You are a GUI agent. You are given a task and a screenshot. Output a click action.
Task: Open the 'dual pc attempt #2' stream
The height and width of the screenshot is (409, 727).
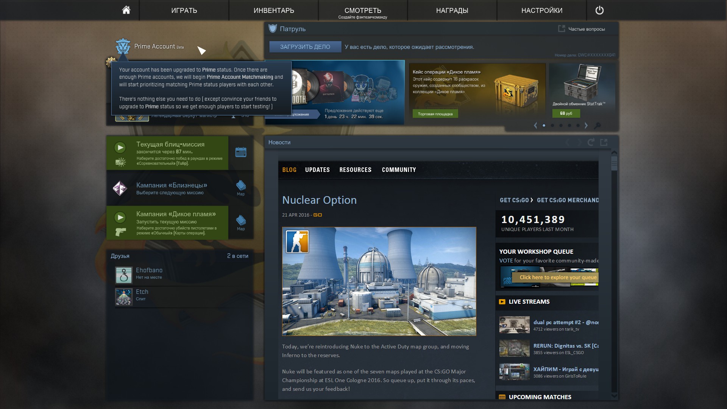tap(566, 322)
